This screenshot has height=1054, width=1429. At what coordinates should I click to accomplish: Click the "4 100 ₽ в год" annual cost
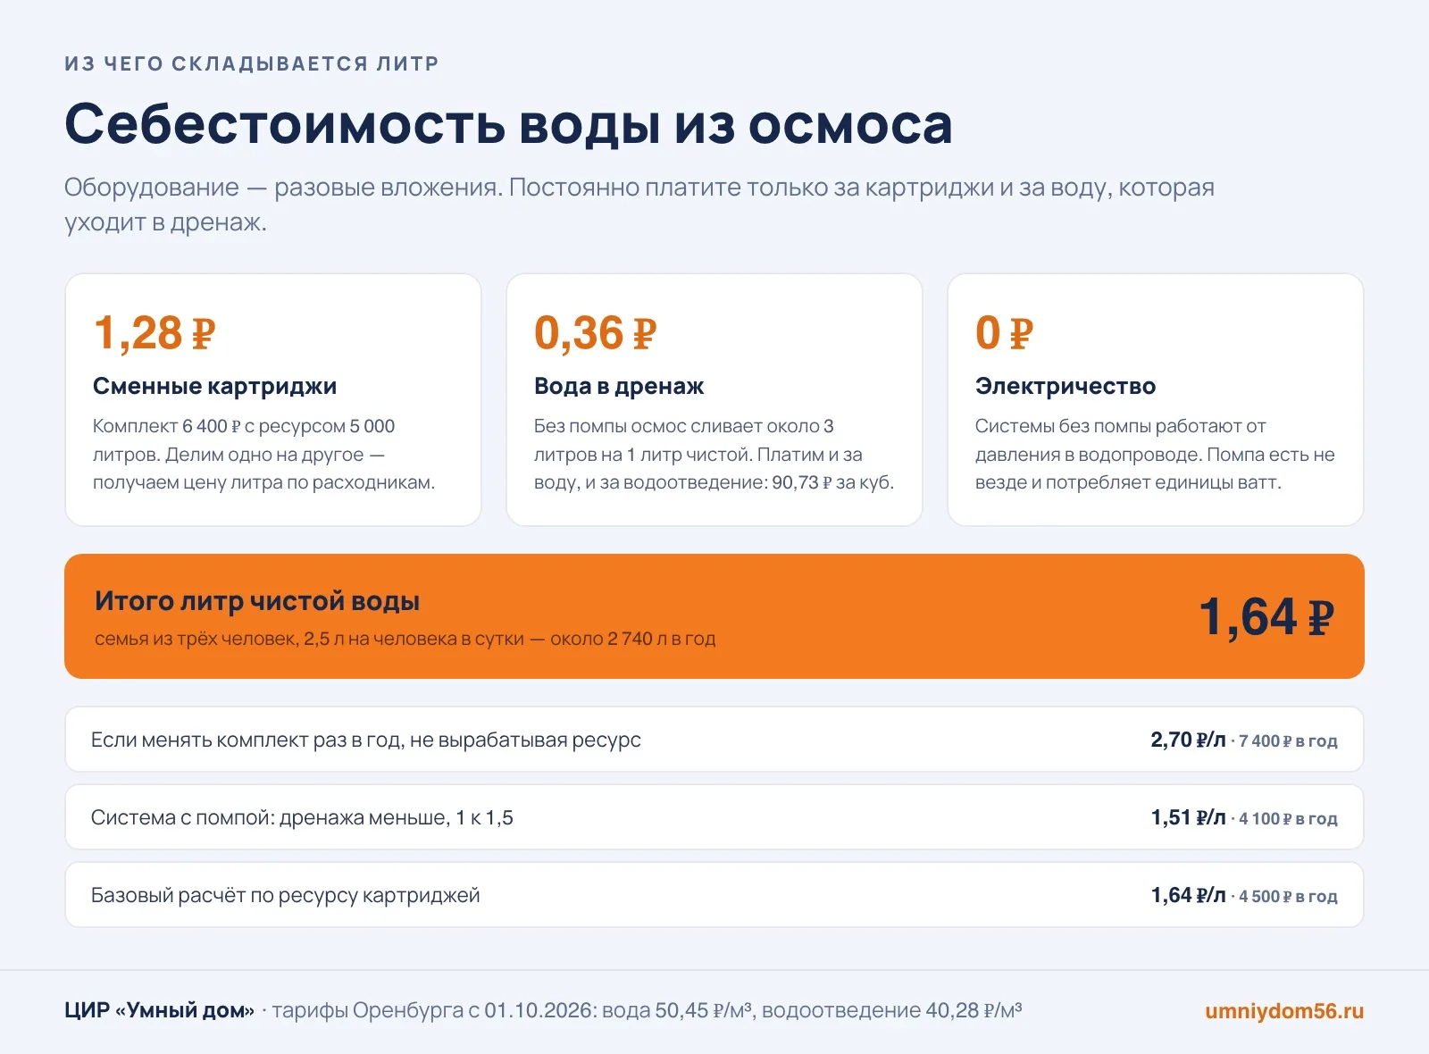[1288, 819]
